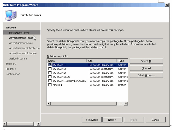Screen dimensions: 172x130
Task: Select the EG-SCCM-3\C$ row name
Action: 61,77
